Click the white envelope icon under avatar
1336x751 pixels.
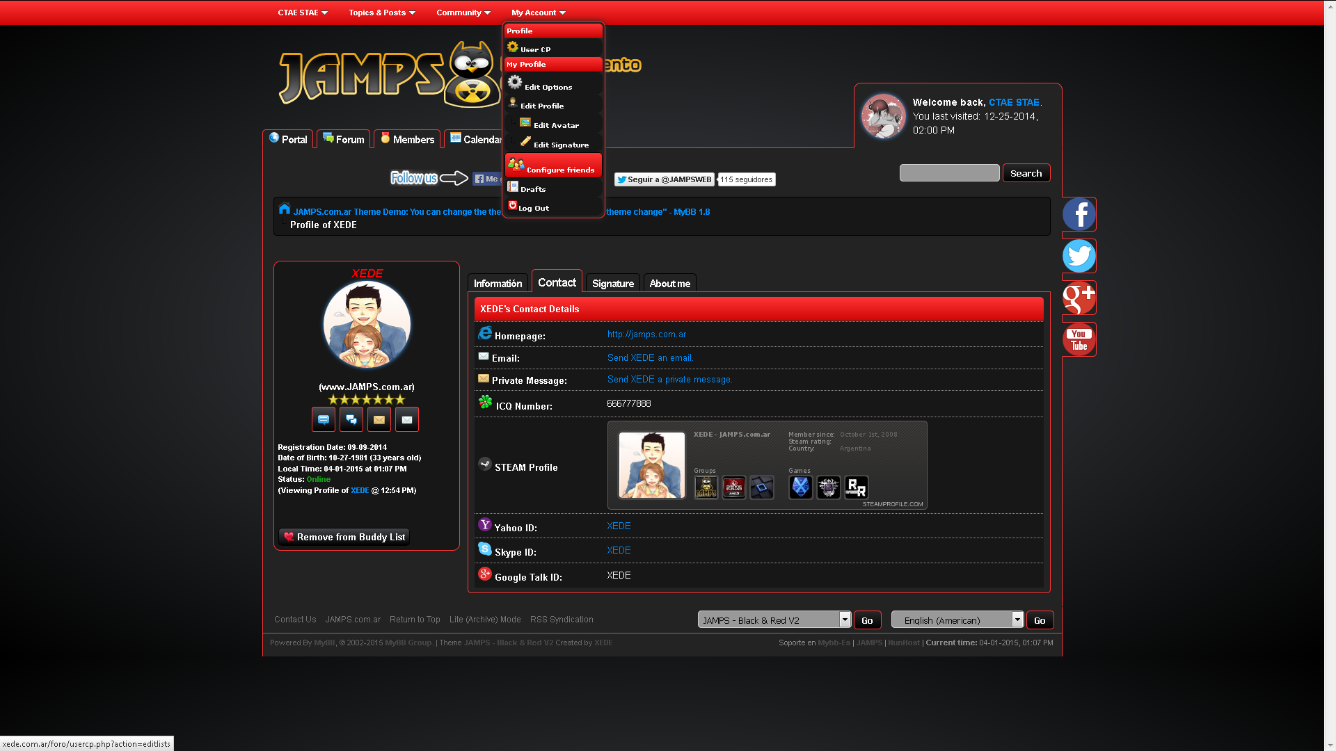[407, 419]
